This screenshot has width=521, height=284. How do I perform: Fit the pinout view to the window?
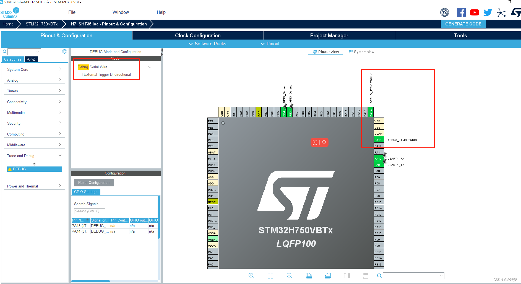[270, 276]
